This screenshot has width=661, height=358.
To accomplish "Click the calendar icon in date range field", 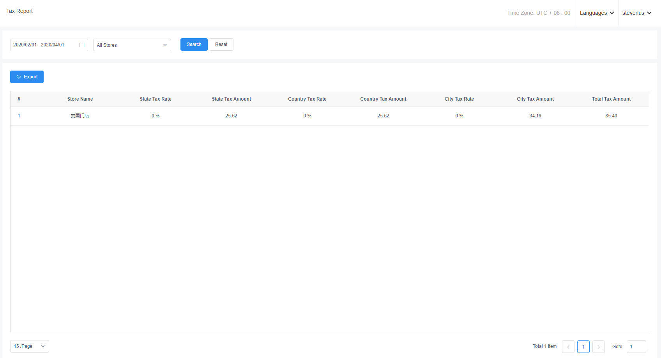I will tap(82, 45).
